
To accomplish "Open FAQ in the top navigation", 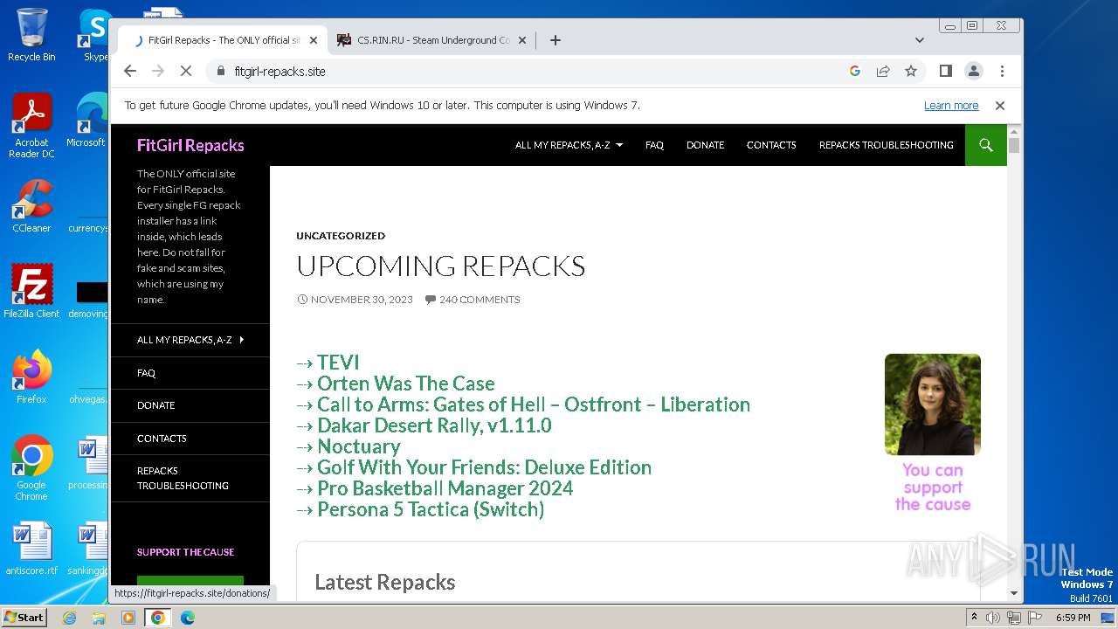I will pyautogui.click(x=654, y=145).
